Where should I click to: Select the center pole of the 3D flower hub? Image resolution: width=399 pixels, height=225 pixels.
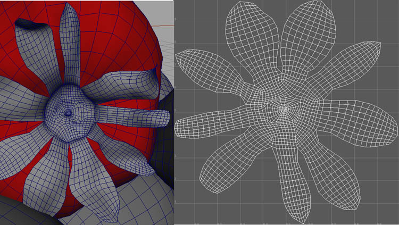coord(68,113)
